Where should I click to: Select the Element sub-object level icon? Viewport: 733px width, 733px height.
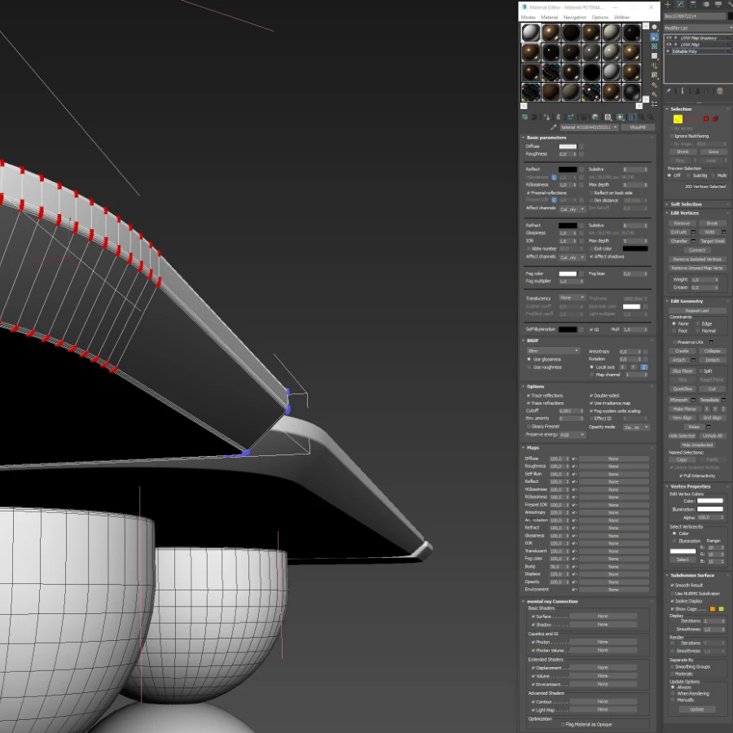click(715, 119)
